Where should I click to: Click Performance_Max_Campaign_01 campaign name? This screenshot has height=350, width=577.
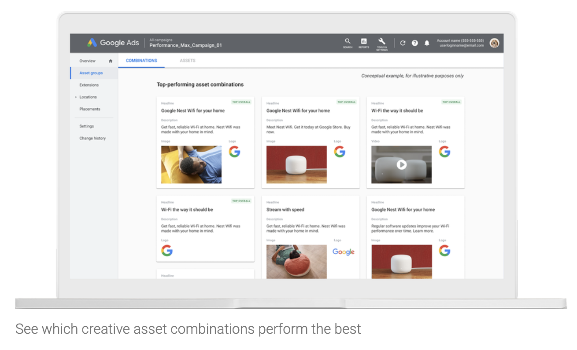[185, 45]
